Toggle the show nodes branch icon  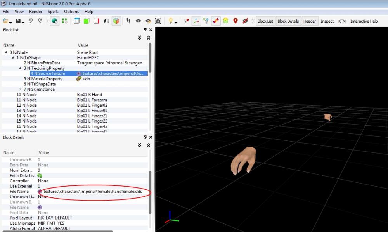point(206,21)
